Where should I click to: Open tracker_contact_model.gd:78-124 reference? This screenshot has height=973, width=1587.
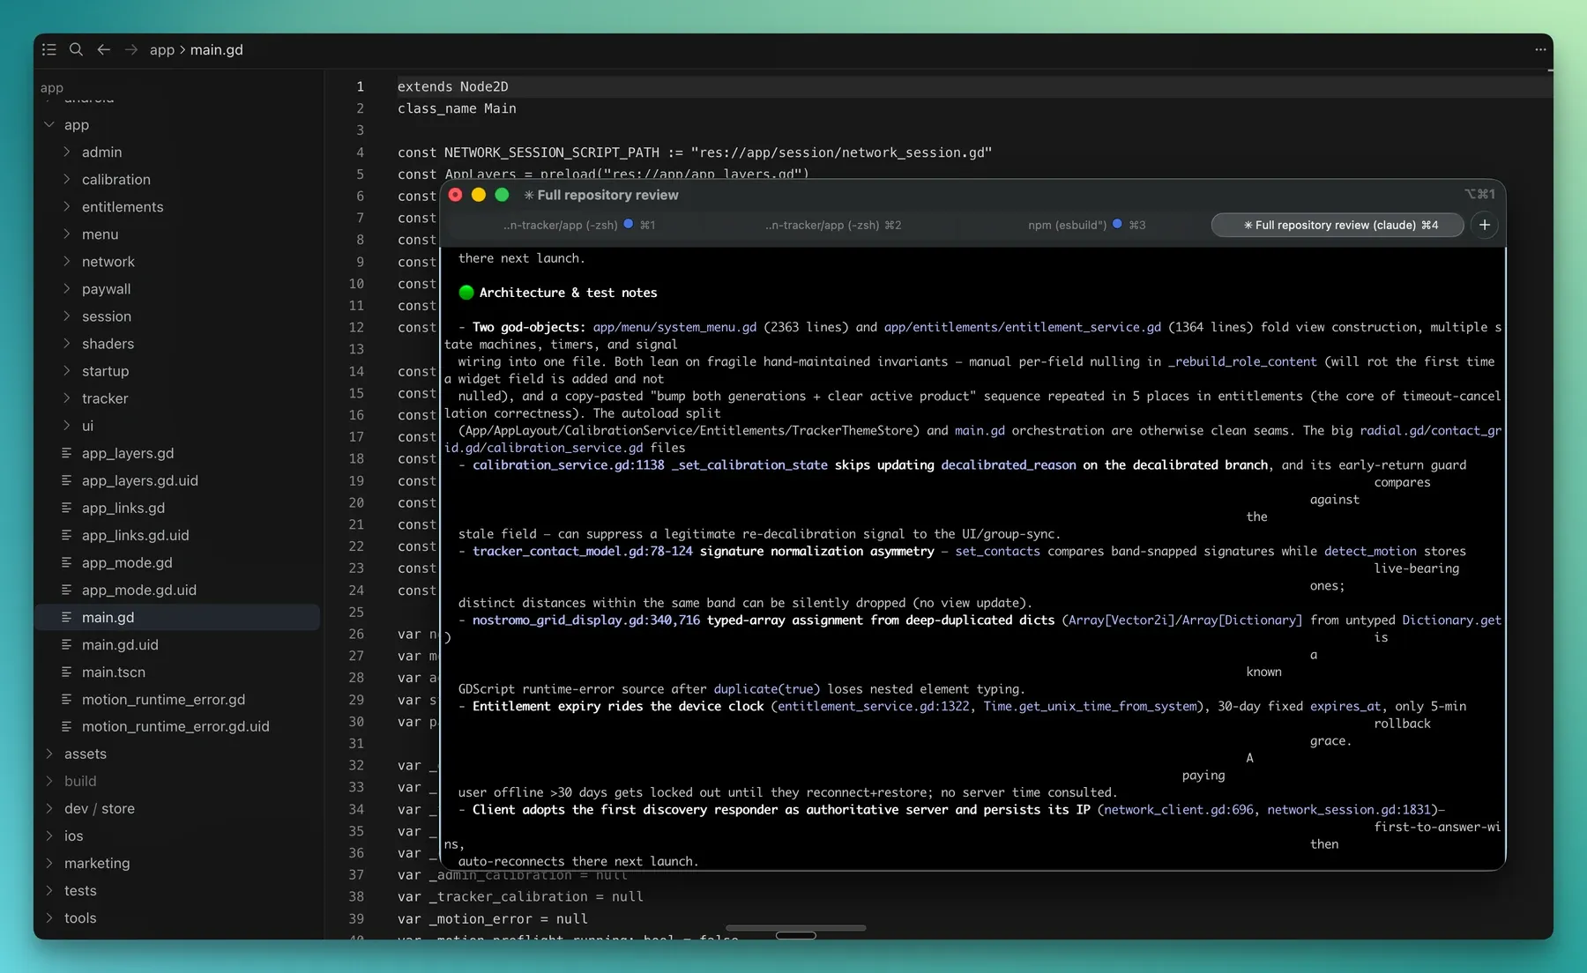click(x=583, y=551)
